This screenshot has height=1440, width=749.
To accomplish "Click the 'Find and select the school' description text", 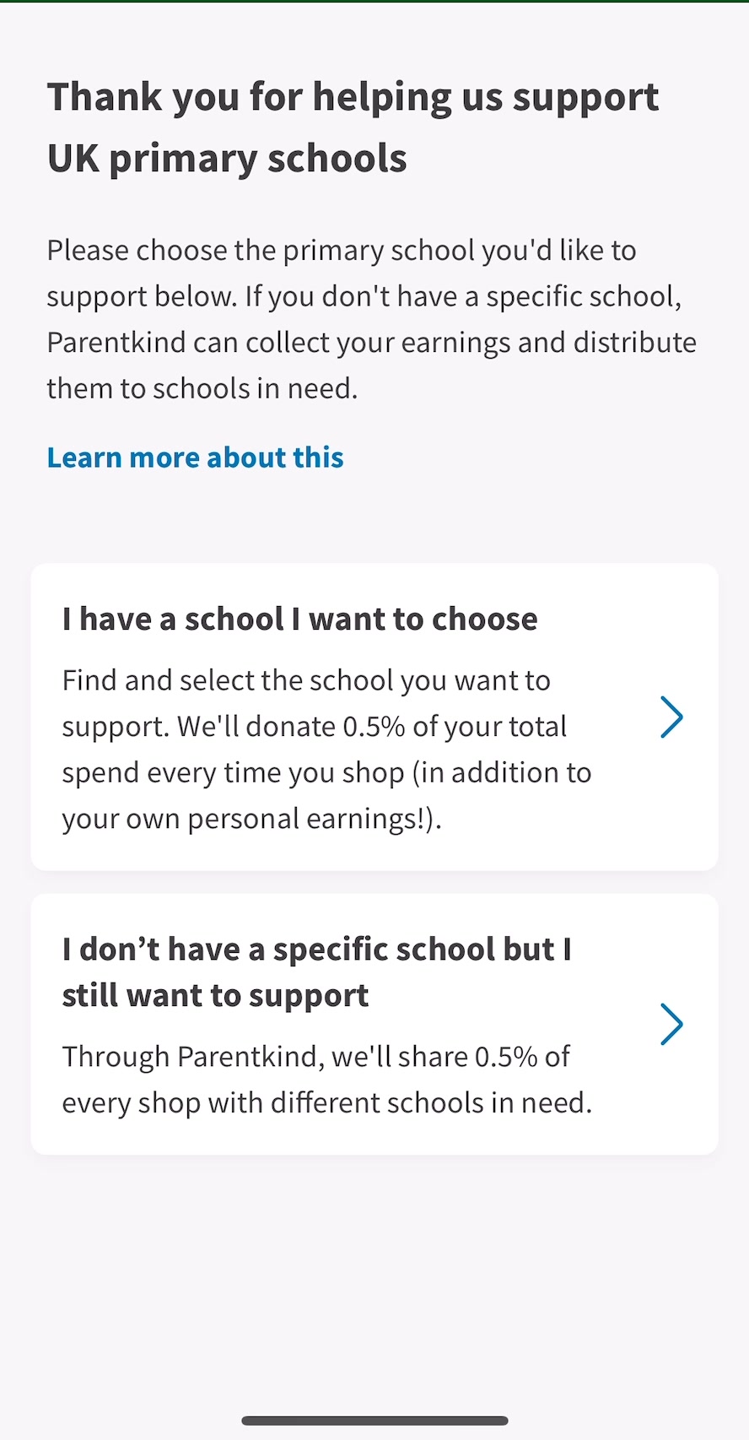I will [326, 749].
